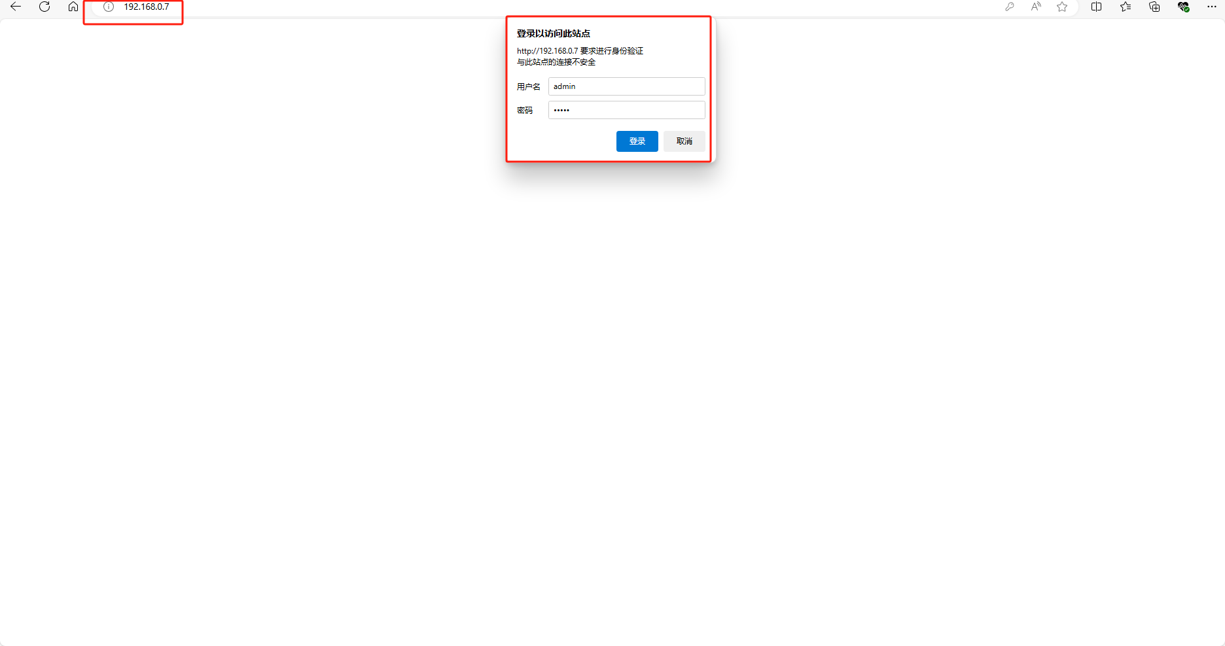Click the 取消 cancel button
1225x646 pixels.
click(x=684, y=141)
